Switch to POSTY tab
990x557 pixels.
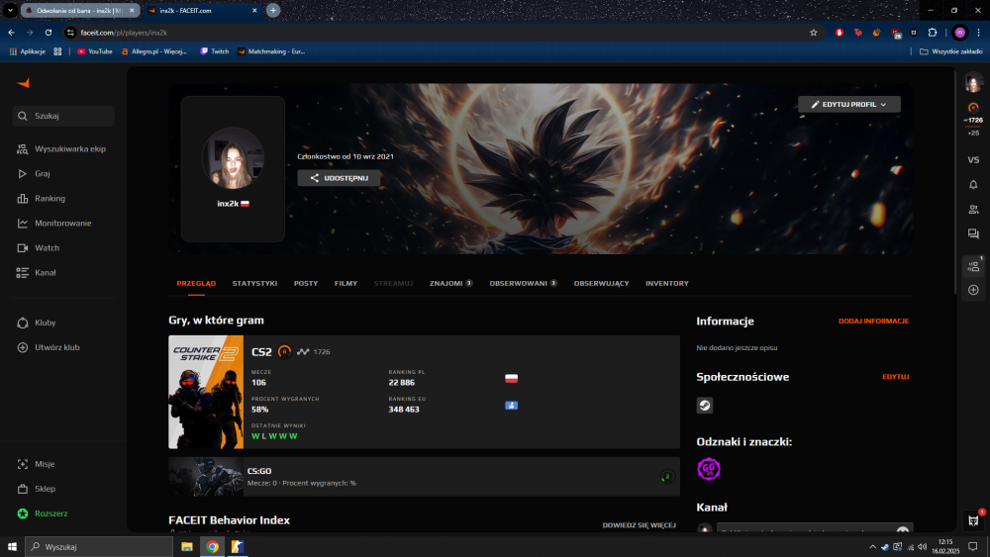click(306, 283)
